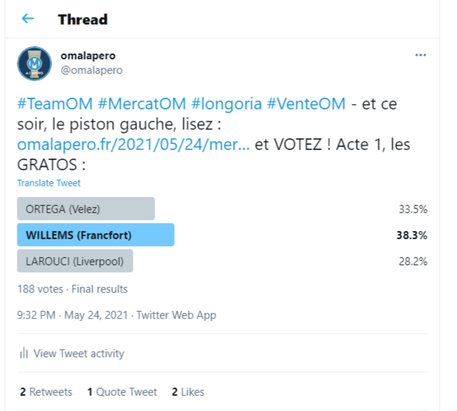Show the 2 Likes list
Screen dimensions: 457x411
click(188, 391)
